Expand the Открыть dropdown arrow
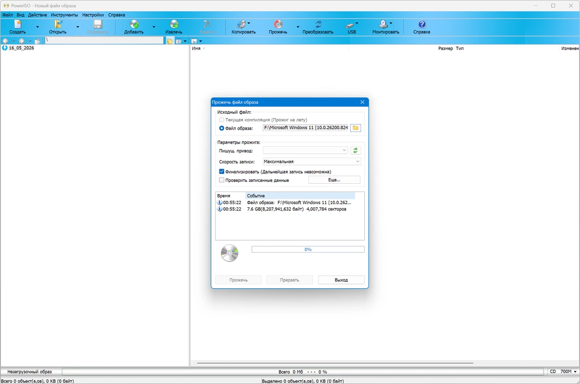 pyautogui.click(x=77, y=27)
